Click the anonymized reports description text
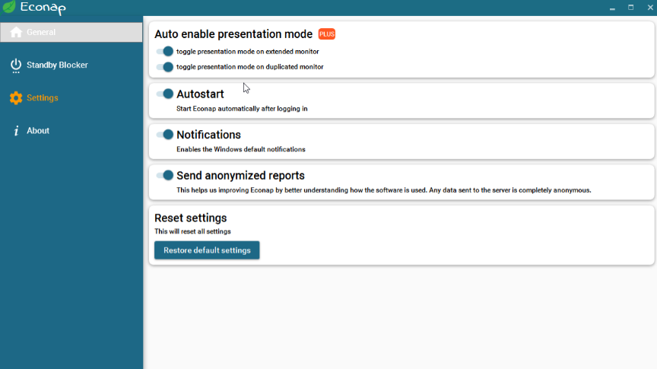The image size is (657, 369). 384,190
